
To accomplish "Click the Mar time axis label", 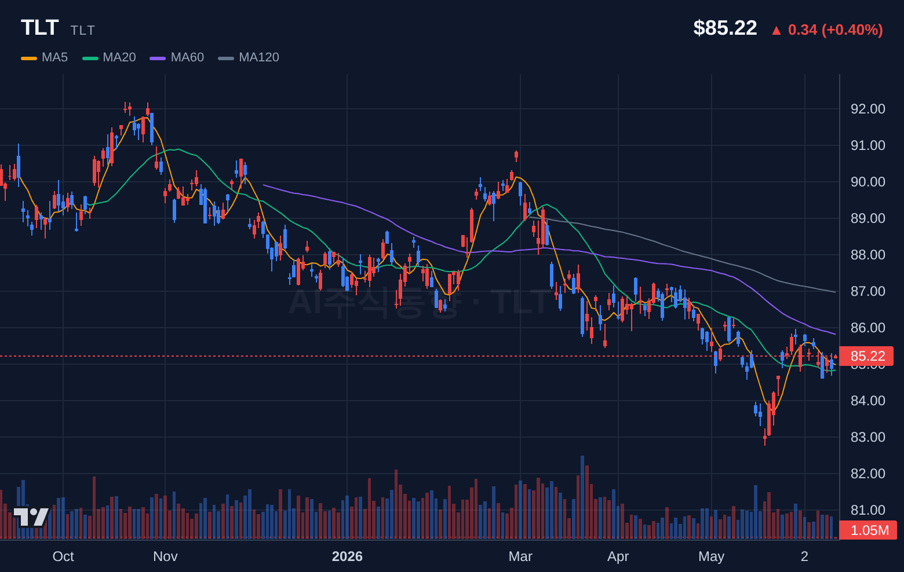I will (x=520, y=556).
